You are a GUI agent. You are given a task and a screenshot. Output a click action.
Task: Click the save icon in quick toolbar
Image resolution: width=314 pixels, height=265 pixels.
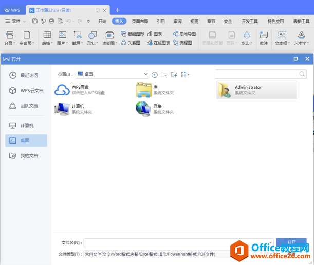click(35, 21)
